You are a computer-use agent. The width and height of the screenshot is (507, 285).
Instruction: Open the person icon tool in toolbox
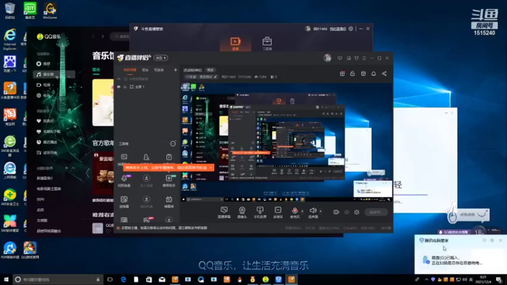[x=146, y=157]
